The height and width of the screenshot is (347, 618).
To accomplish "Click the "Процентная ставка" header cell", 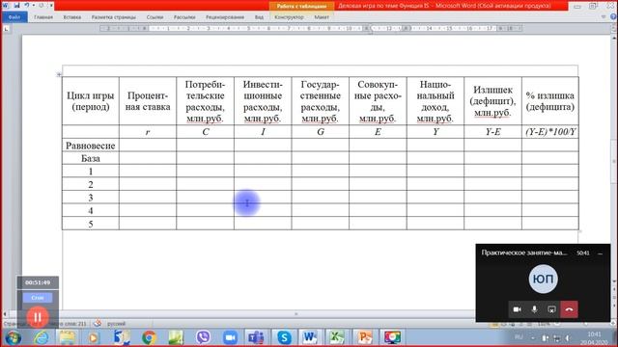I will (148, 101).
